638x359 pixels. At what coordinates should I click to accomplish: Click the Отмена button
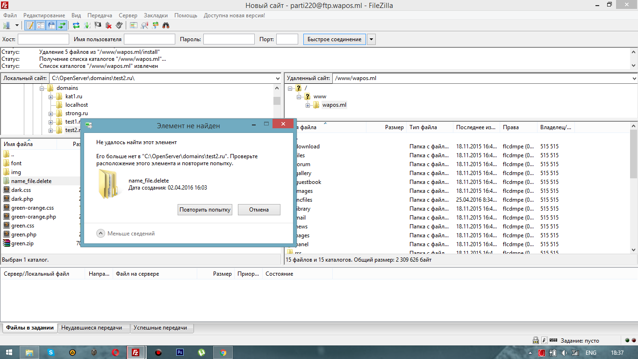tap(259, 210)
